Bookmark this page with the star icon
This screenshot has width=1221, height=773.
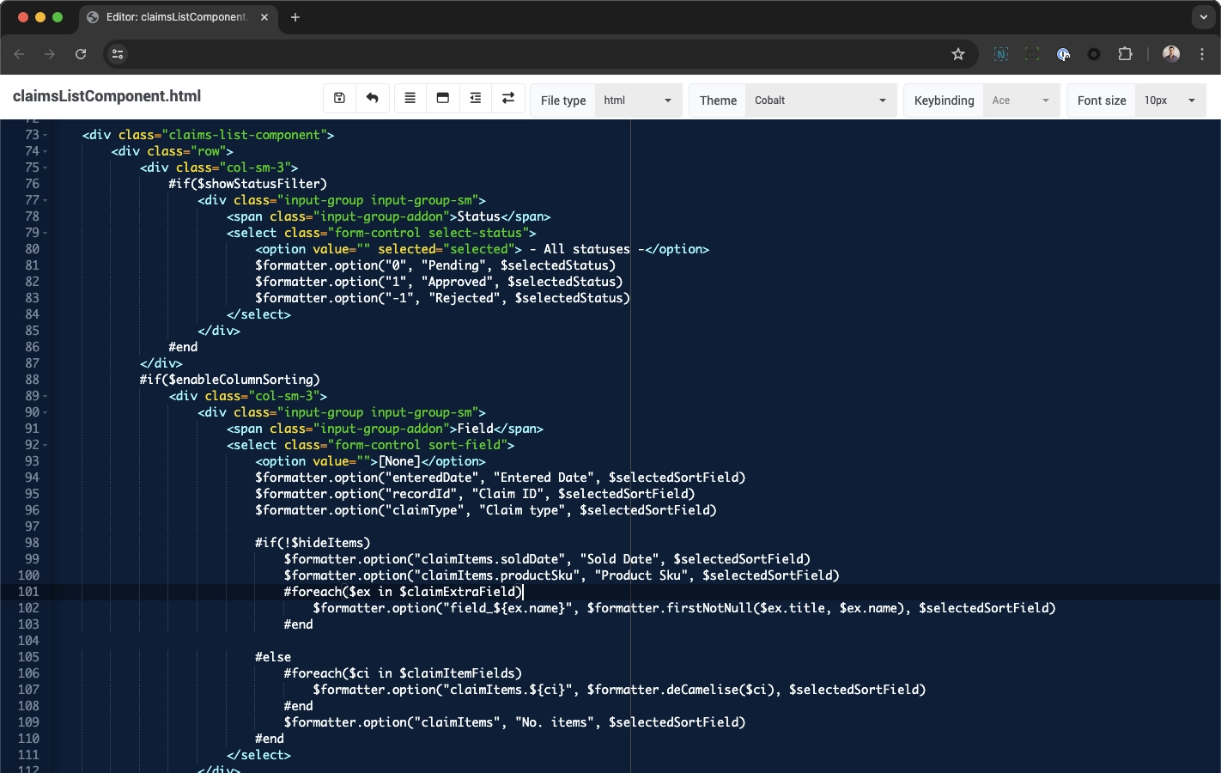coord(958,54)
